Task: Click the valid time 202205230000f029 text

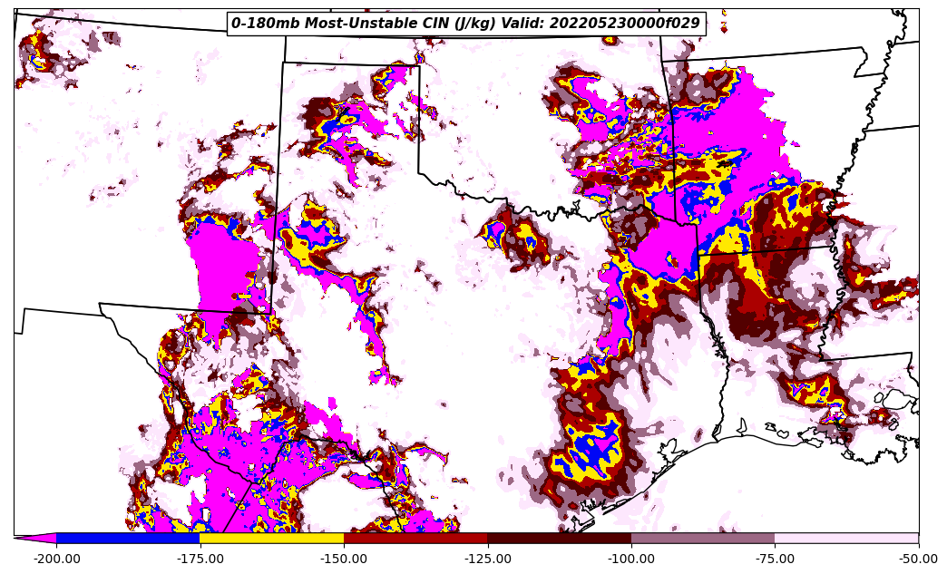Action: click(x=624, y=24)
